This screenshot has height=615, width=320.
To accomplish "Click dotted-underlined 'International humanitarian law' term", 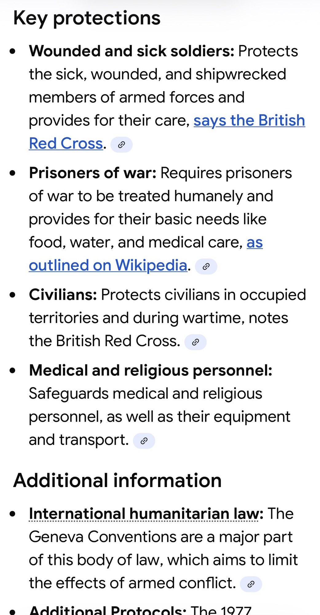I will pyautogui.click(x=144, y=514).
